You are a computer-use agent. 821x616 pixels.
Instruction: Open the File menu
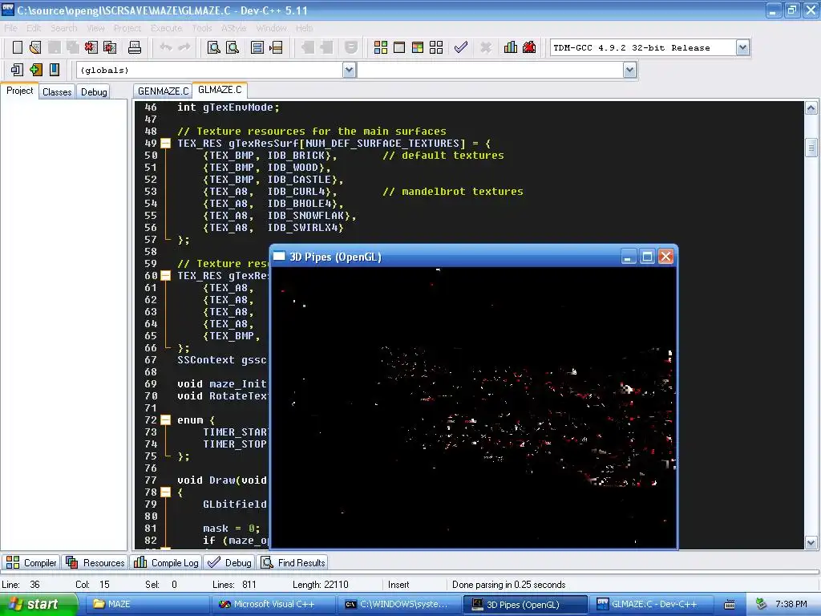(10, 28)
